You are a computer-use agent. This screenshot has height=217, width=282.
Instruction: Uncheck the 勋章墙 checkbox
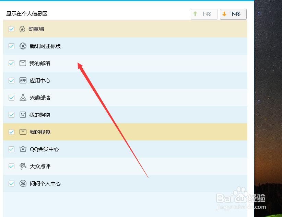coord(12,29)
